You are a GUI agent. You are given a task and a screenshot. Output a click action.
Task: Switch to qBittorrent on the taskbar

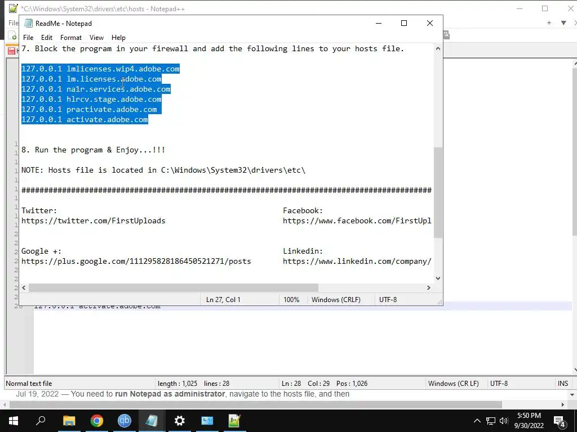click(x=125, y=421)
